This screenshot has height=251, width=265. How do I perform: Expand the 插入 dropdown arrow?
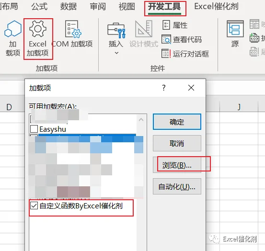[116, 53]
